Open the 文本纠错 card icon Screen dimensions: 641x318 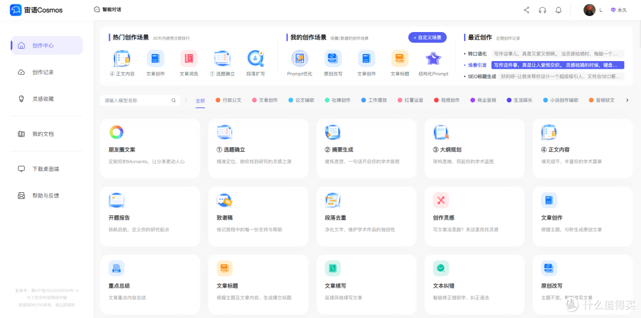(440, 268)
